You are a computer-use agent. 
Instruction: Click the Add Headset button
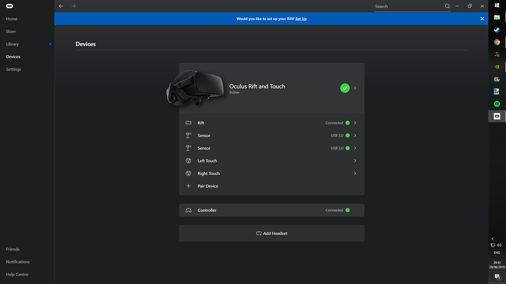[x=272, y=233]
